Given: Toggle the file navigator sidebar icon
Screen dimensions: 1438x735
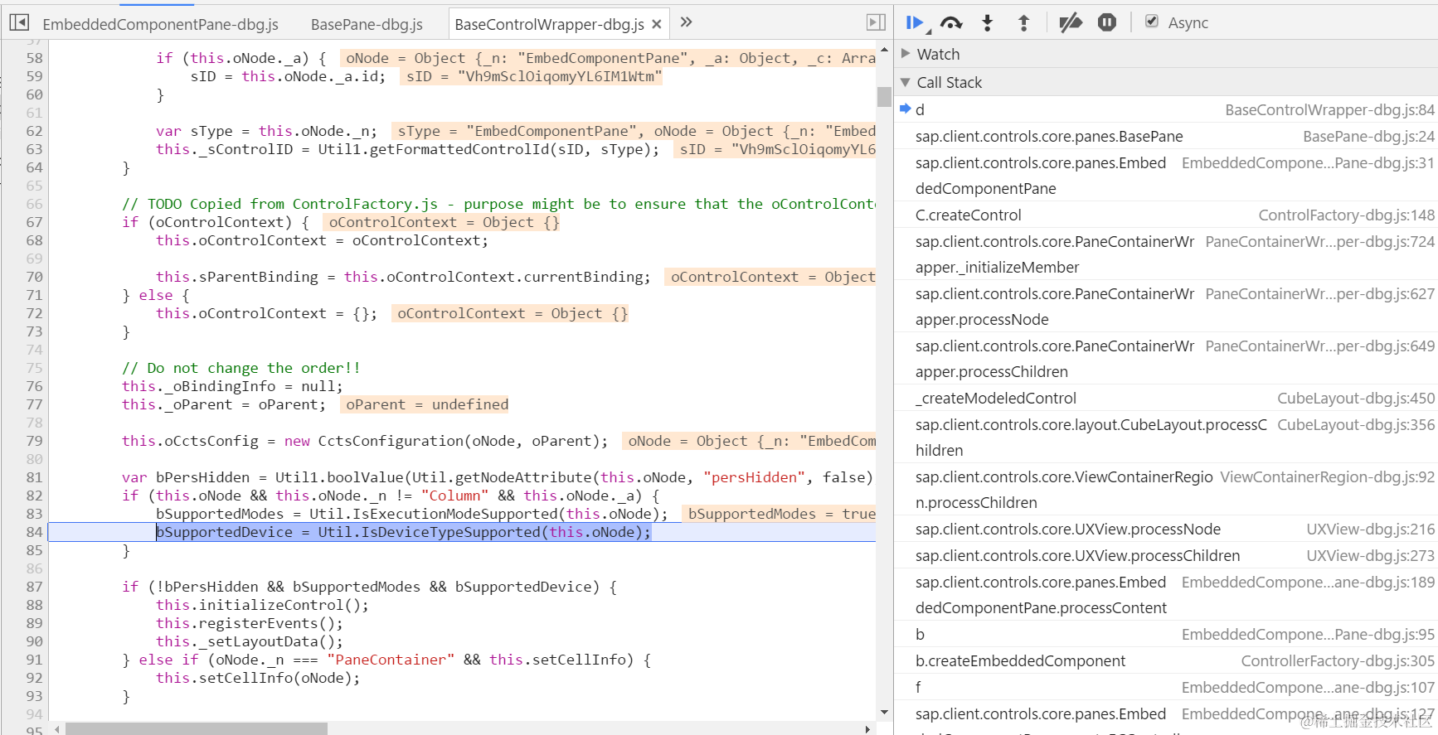Looking at the screenshot, I should [19, 22].
